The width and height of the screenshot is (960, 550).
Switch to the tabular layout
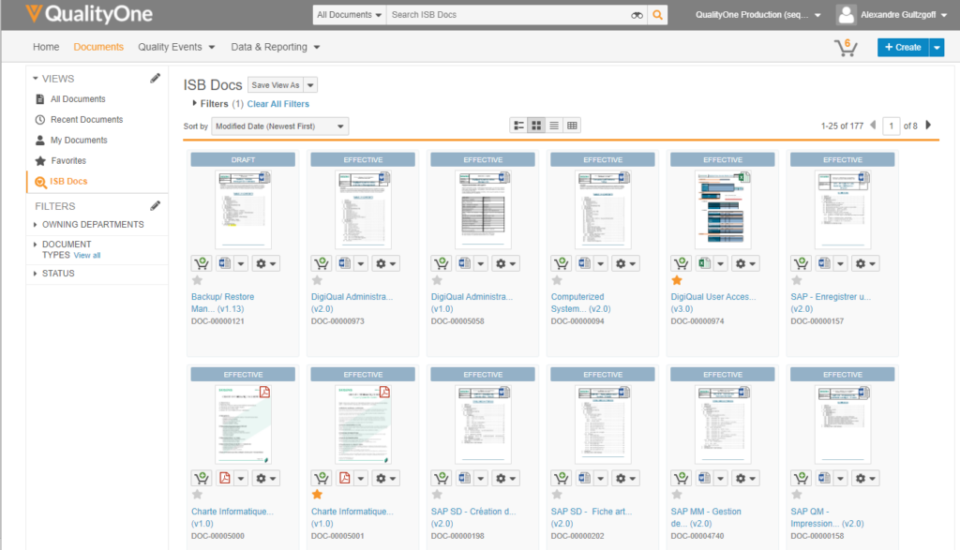point(572,126)
